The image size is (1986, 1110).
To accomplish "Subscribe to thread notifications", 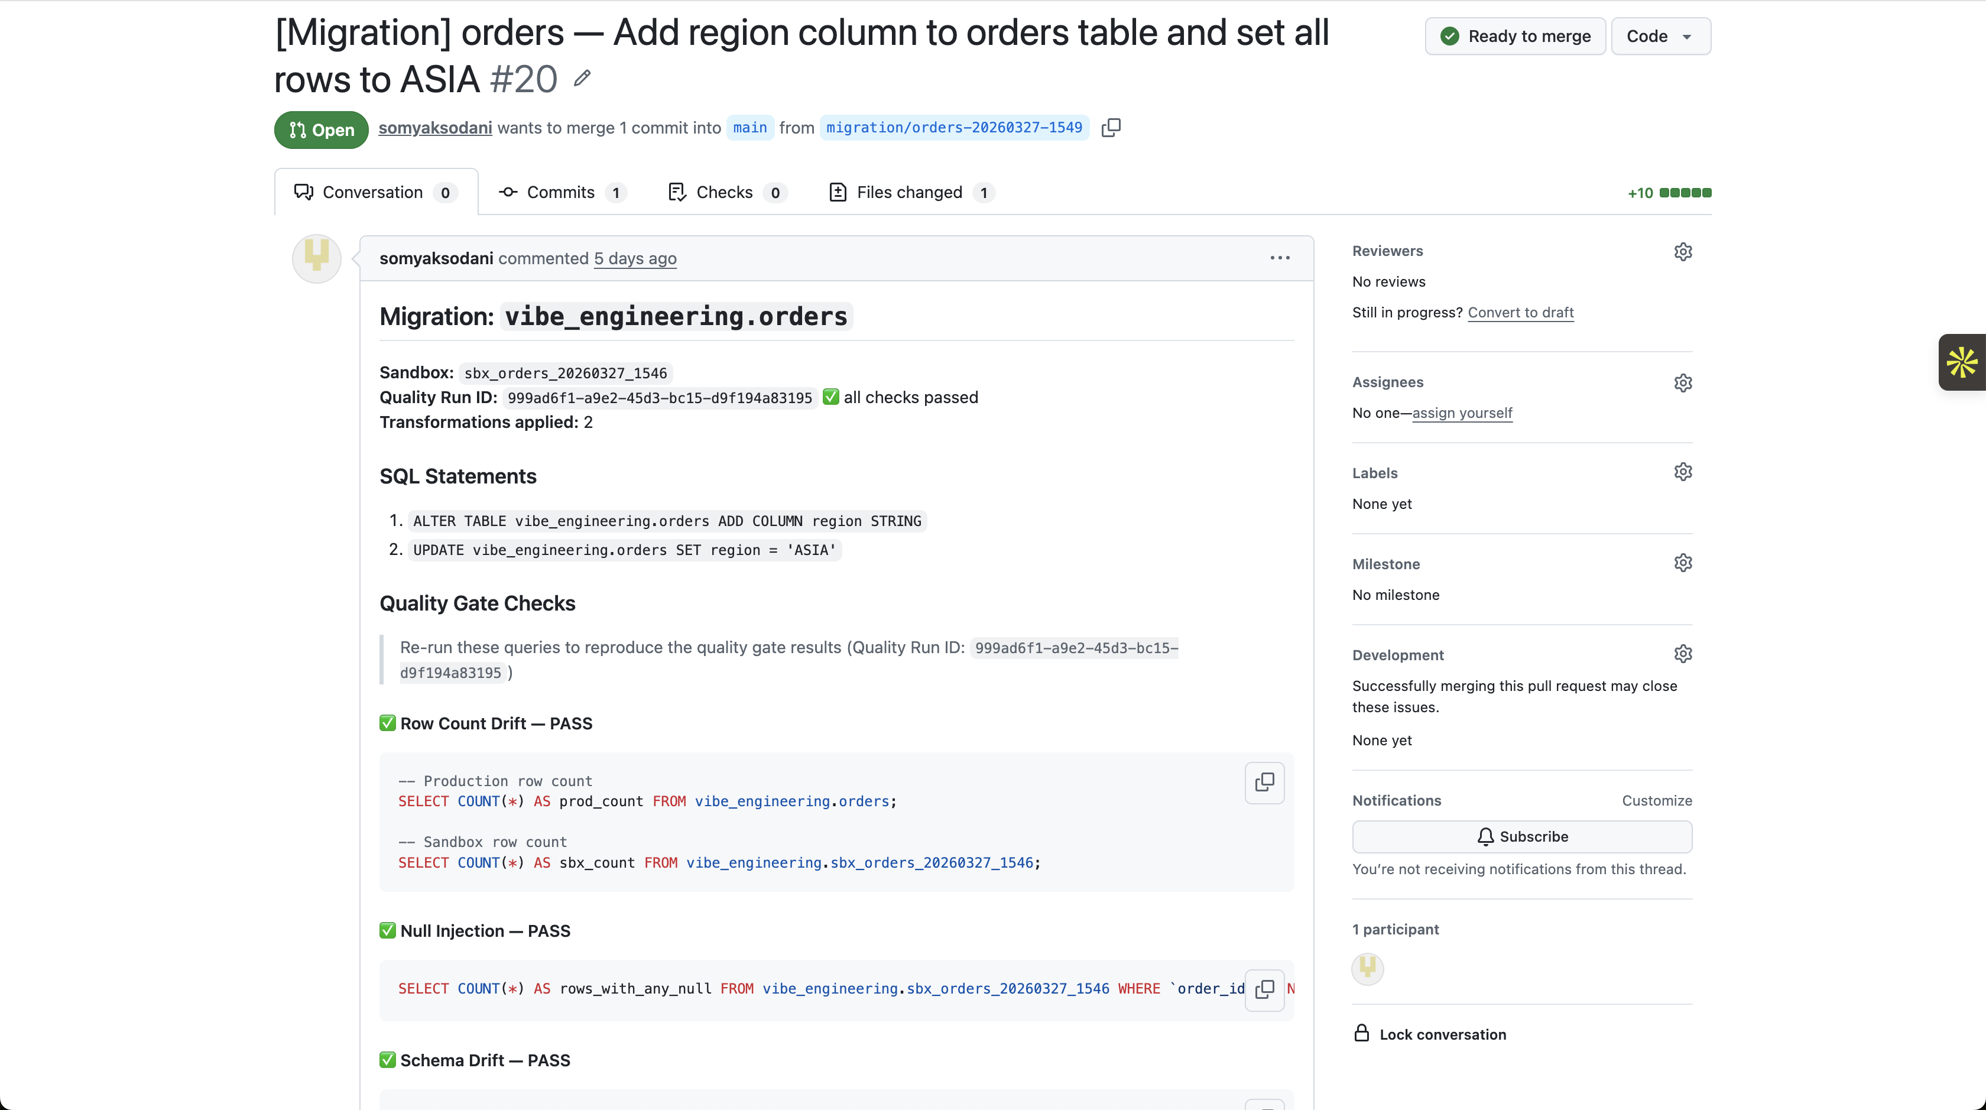I will [1523, 836].
